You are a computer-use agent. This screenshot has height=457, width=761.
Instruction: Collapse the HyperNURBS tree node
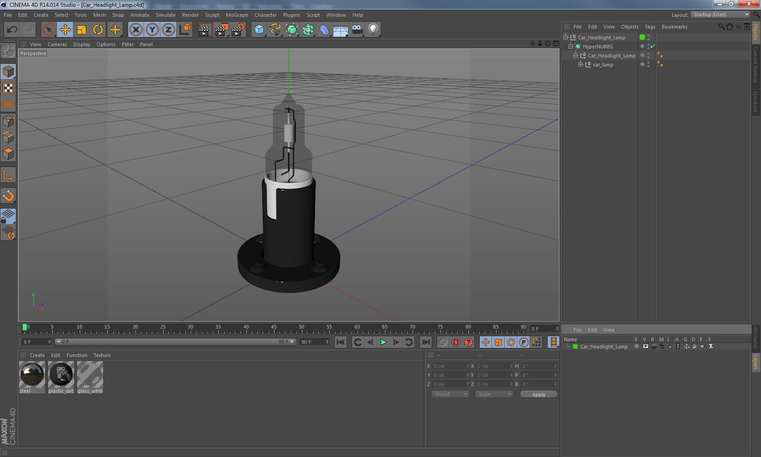coord(571,46)
